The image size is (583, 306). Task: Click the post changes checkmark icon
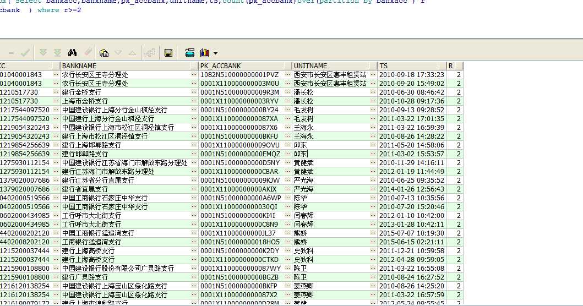[x=25, y=53]
